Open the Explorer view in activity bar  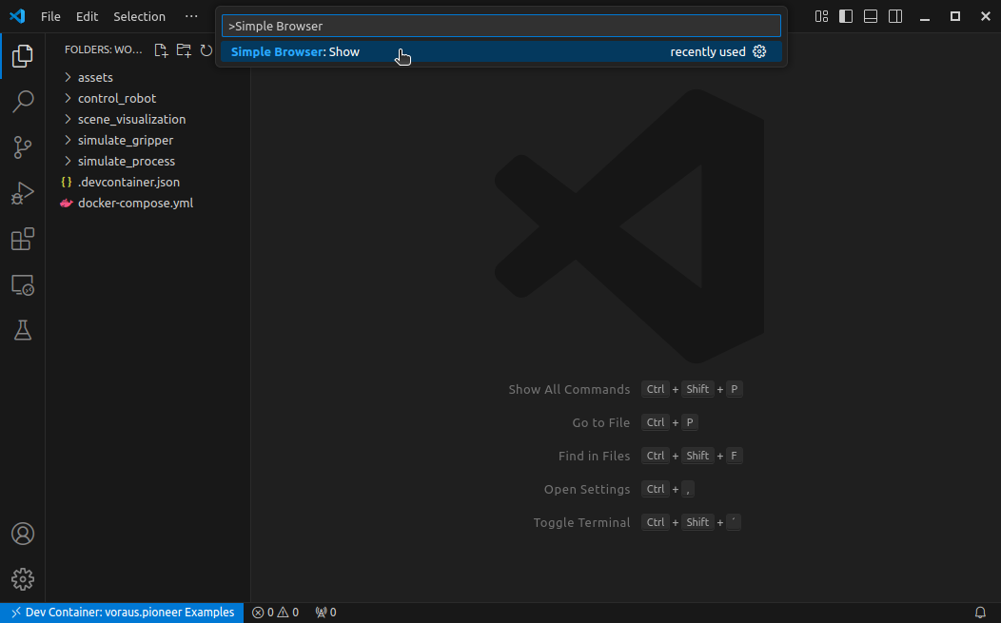click(x=22, y=56)
